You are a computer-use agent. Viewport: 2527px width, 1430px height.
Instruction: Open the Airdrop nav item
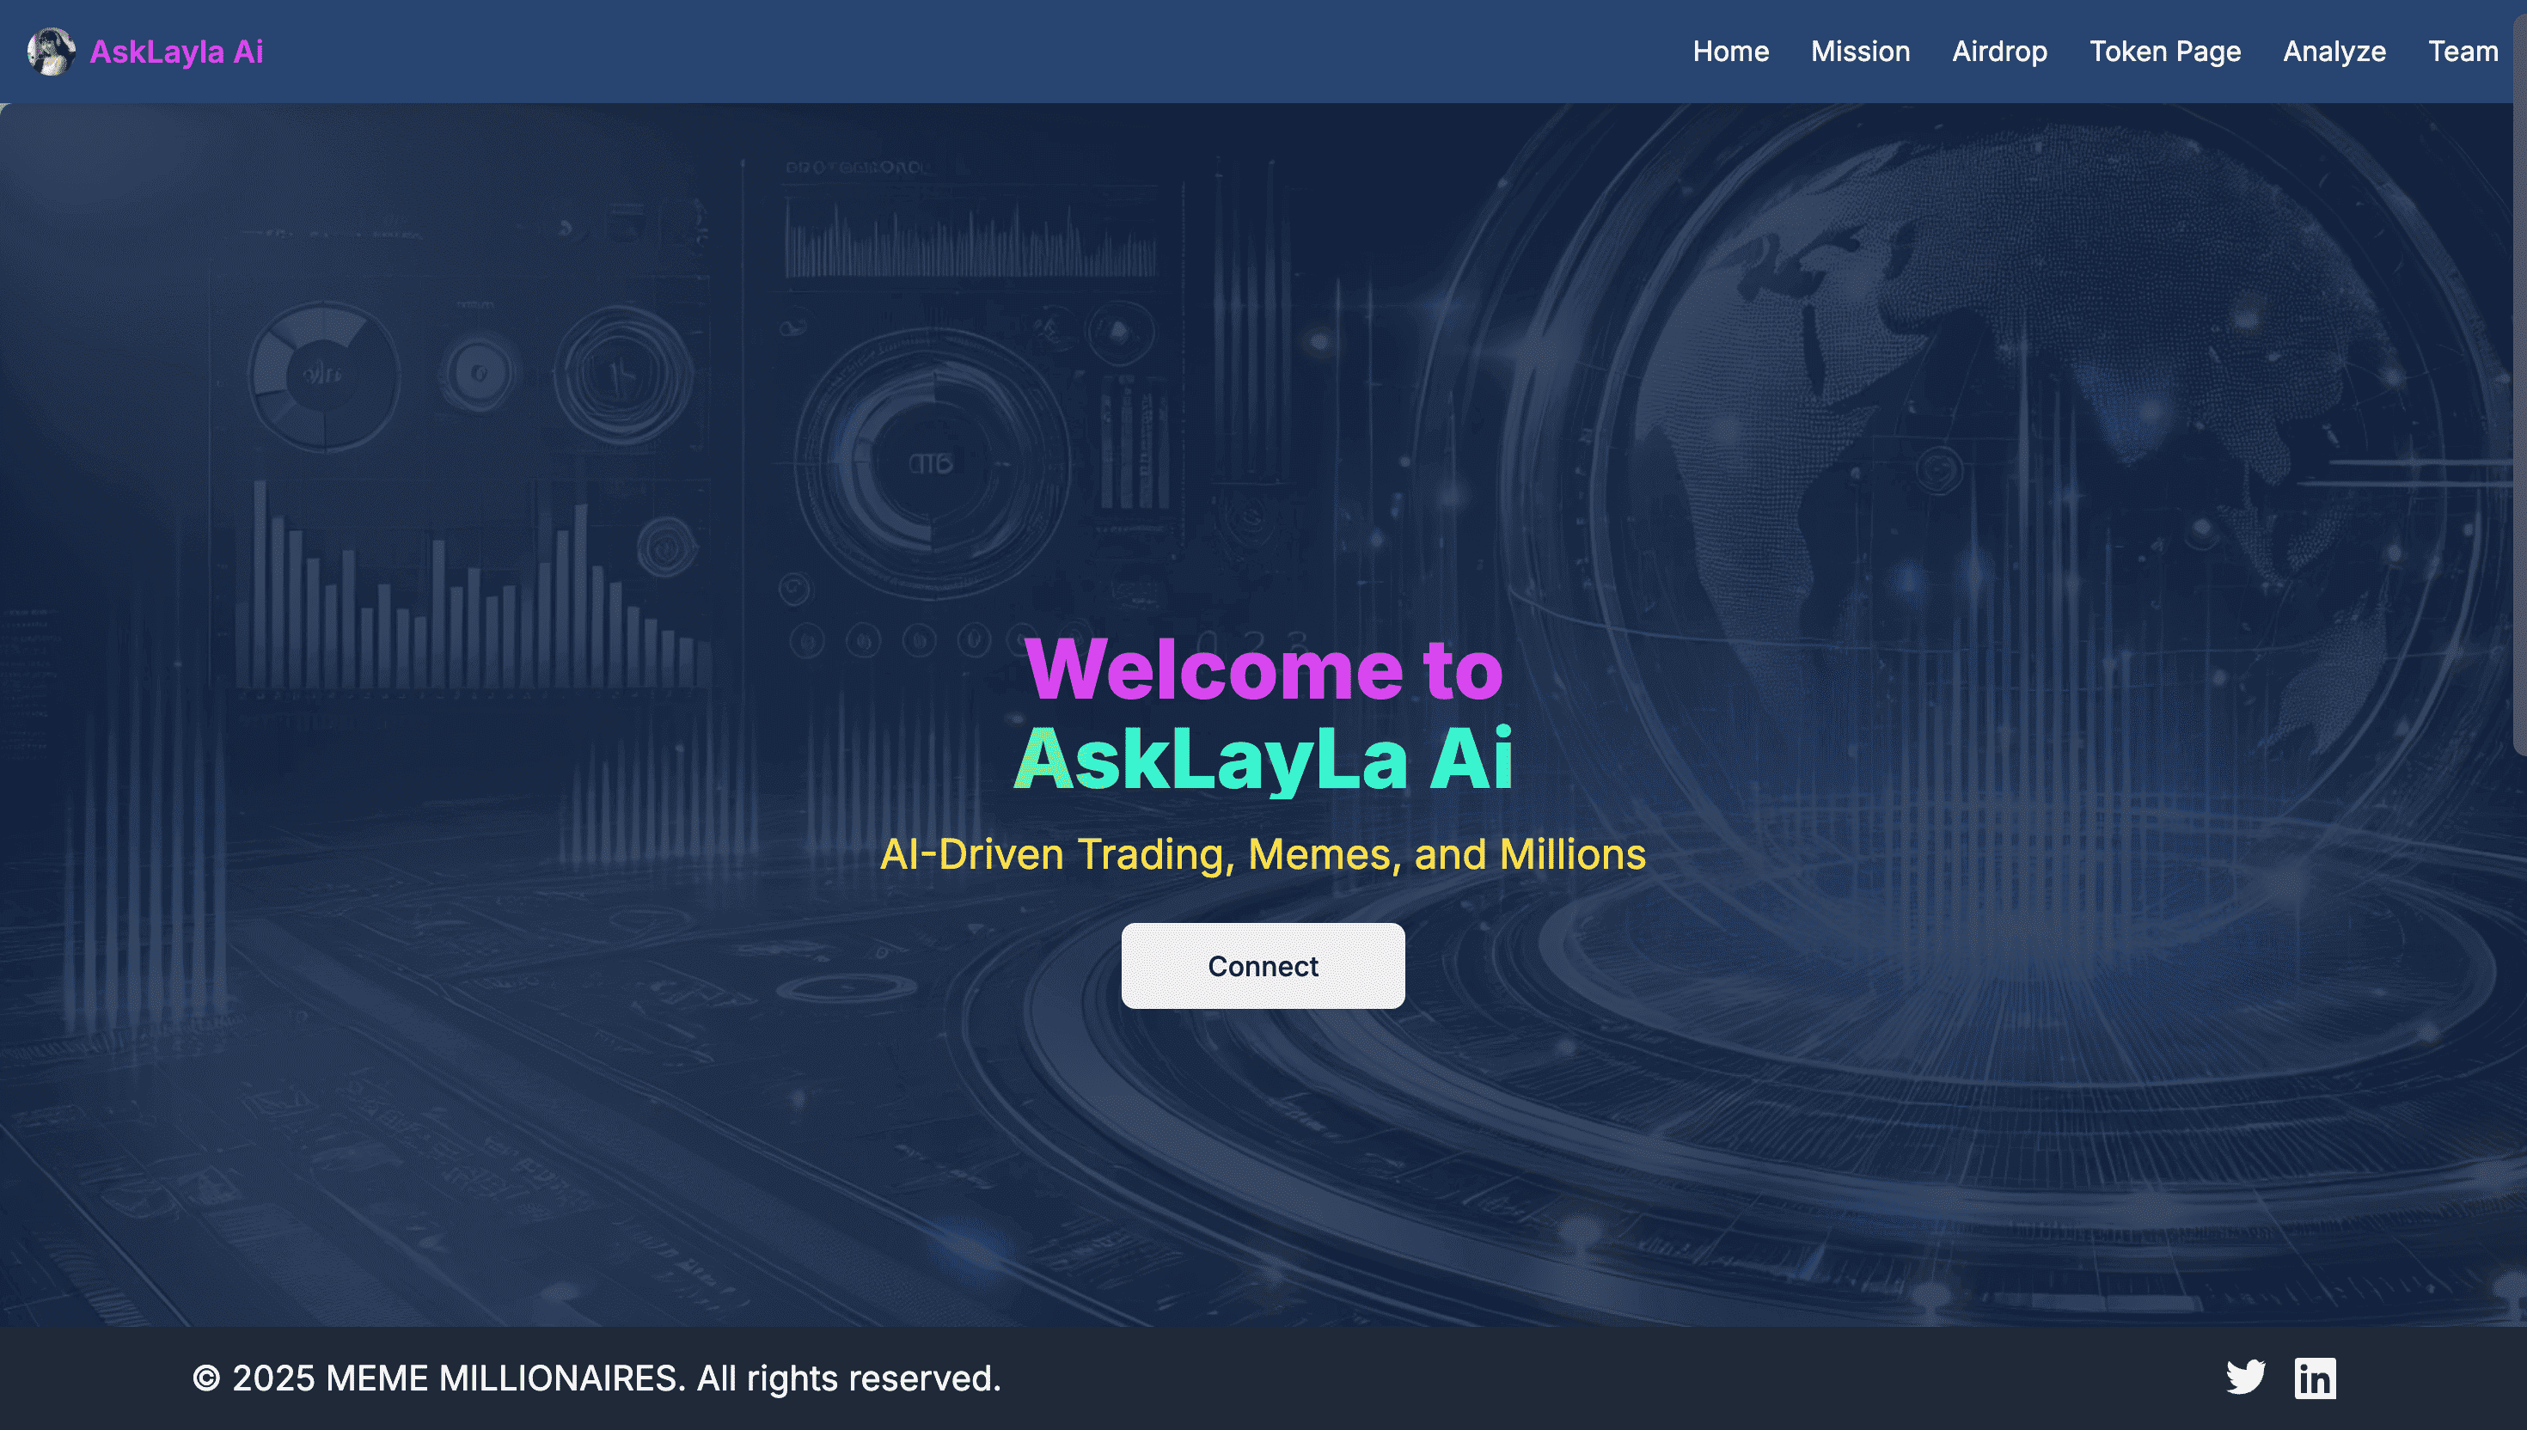click(1999, 51)
